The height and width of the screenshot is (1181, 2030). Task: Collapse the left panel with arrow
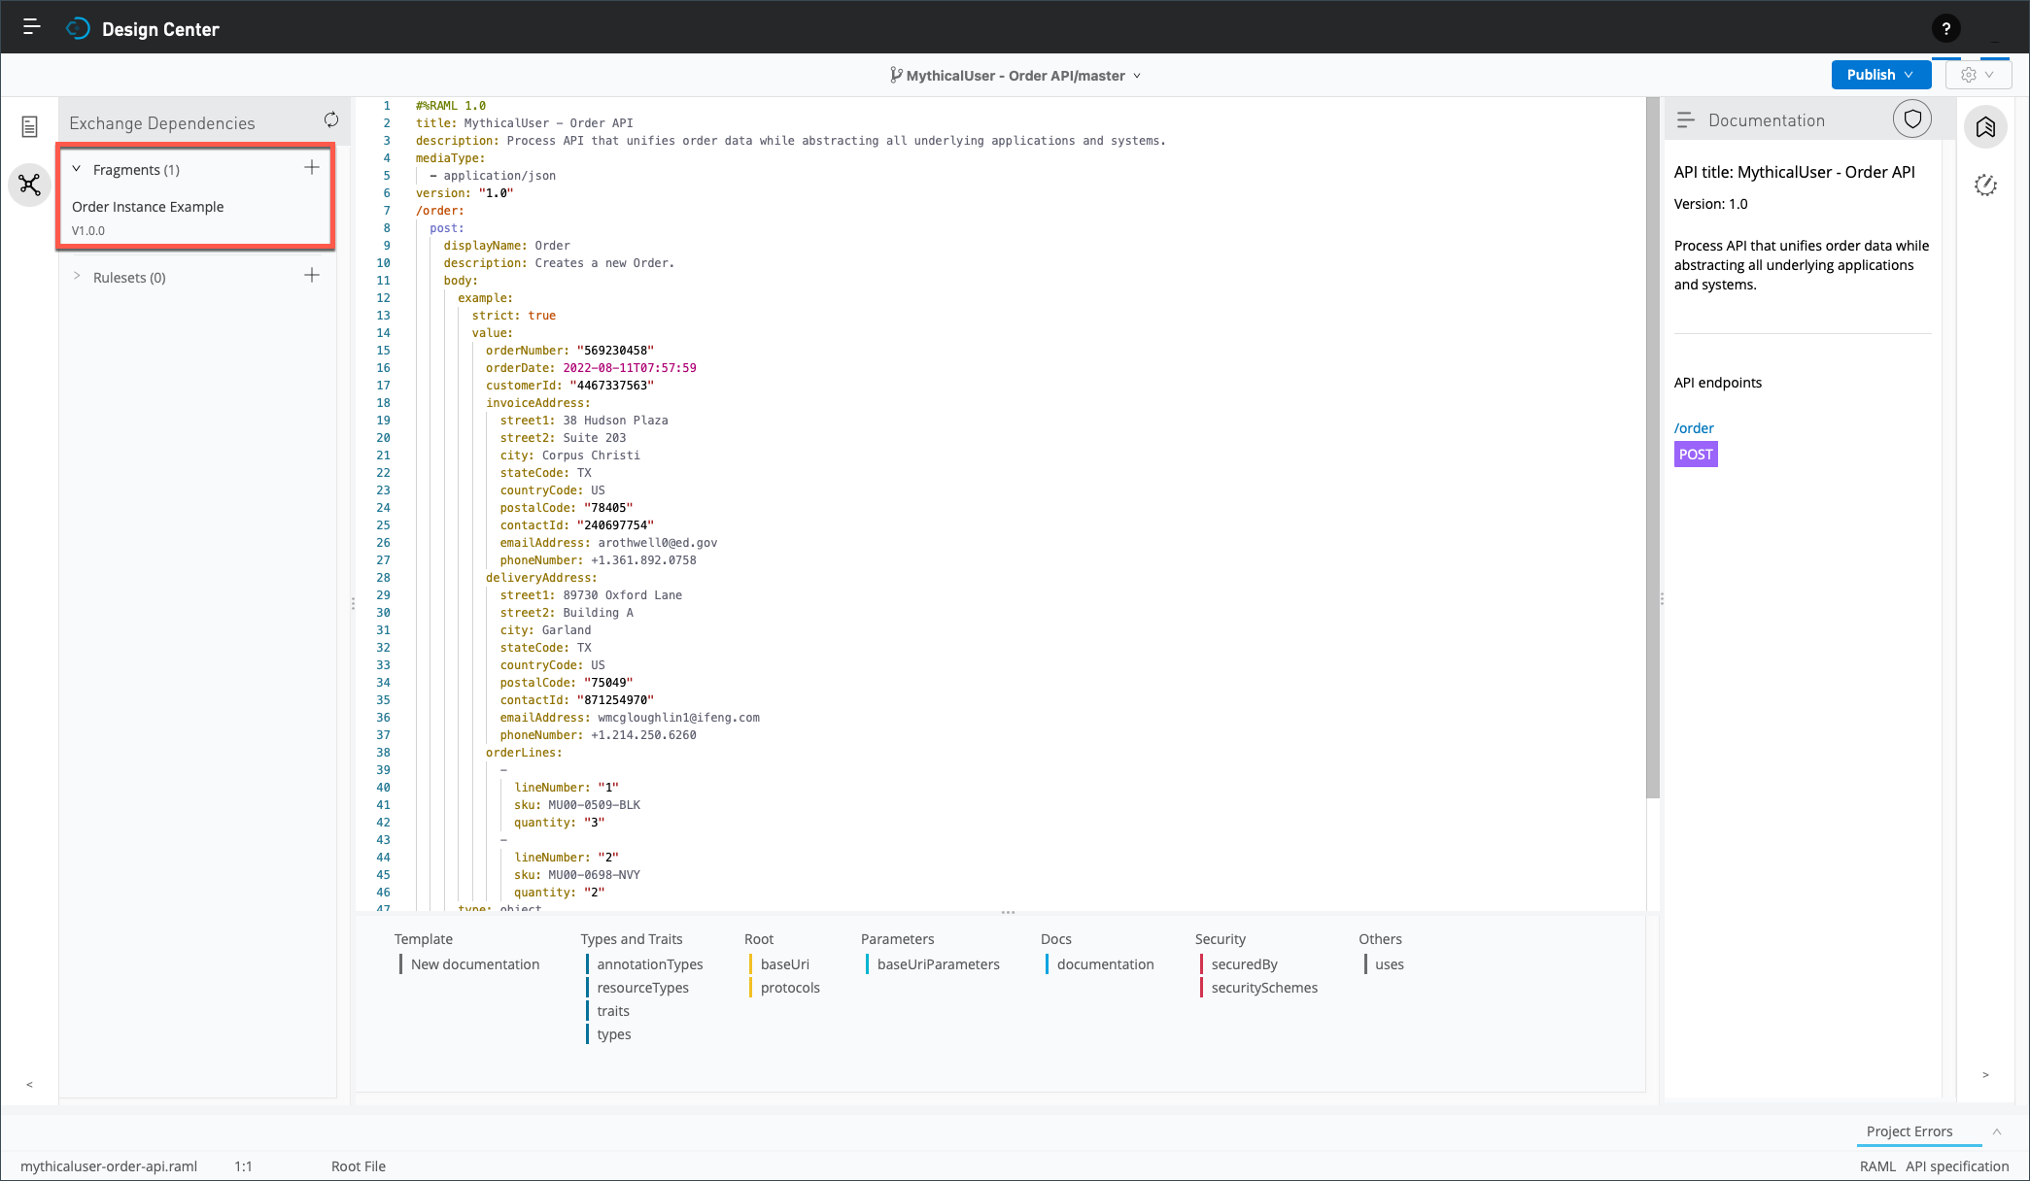click(29, 1084)
